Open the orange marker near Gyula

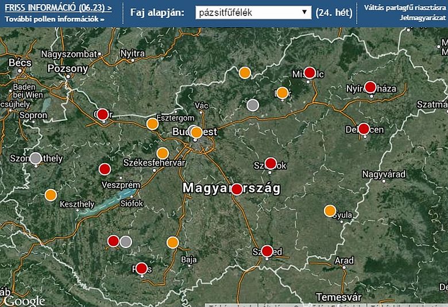coord(330,211)
